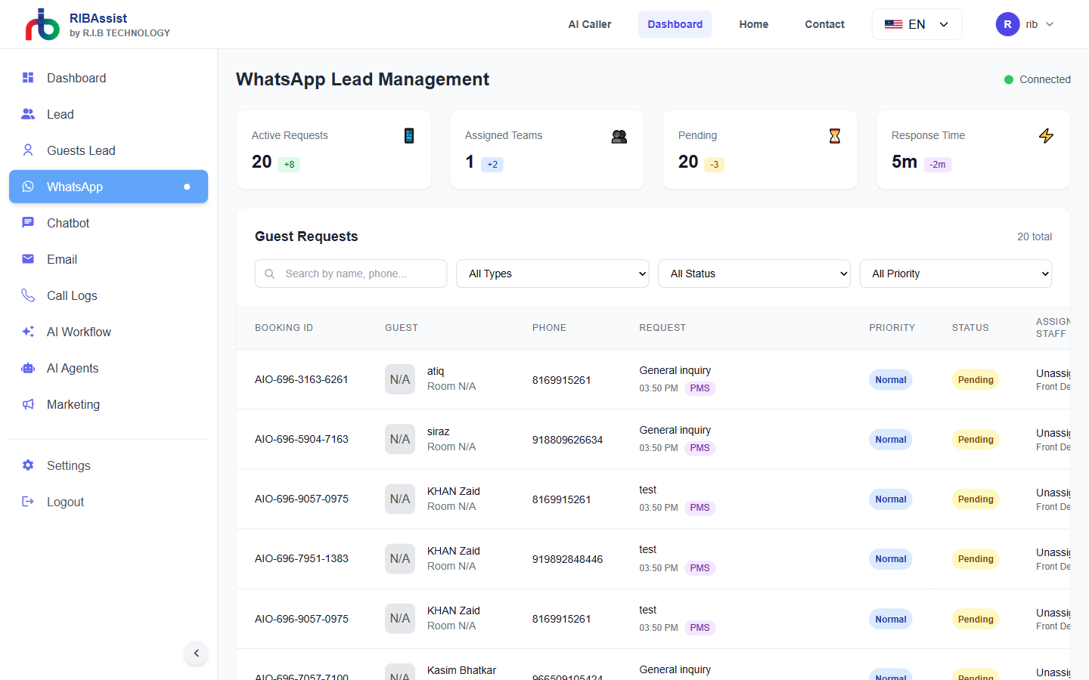Open the All Types filter dropdown
The image size is (1089, 680).
pyautogui.click(x=552, y=274)
